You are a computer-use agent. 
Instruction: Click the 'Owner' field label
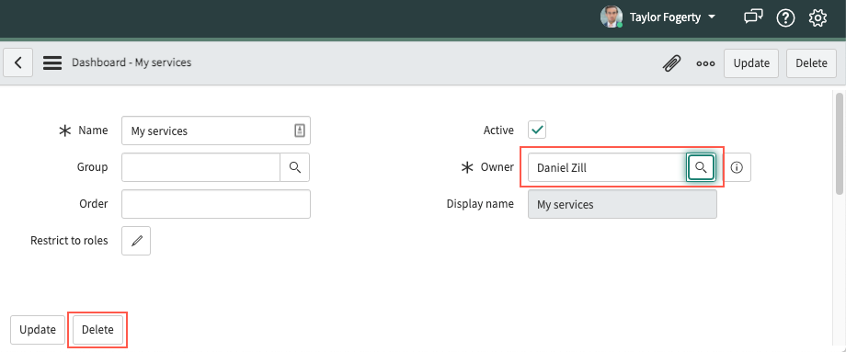(497, 167)
